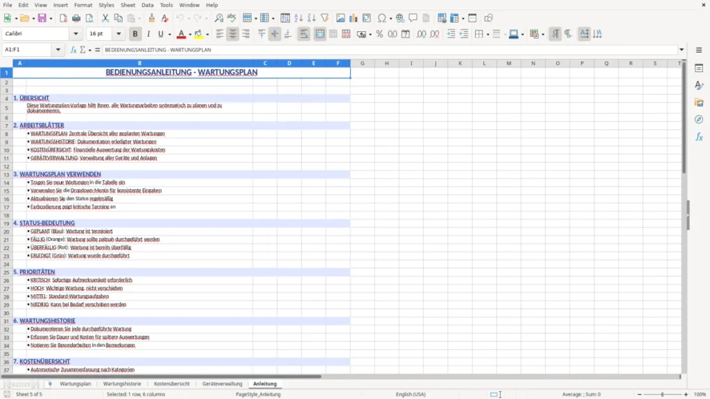Screen dimensions: 710x399
Task: Select row 13 header
Action: tap(6, 175)
